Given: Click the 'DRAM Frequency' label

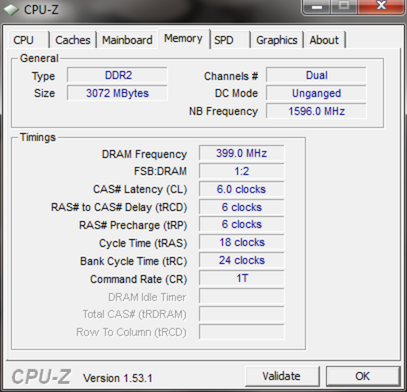Looking at the screenshot, I should pos(144,154).
